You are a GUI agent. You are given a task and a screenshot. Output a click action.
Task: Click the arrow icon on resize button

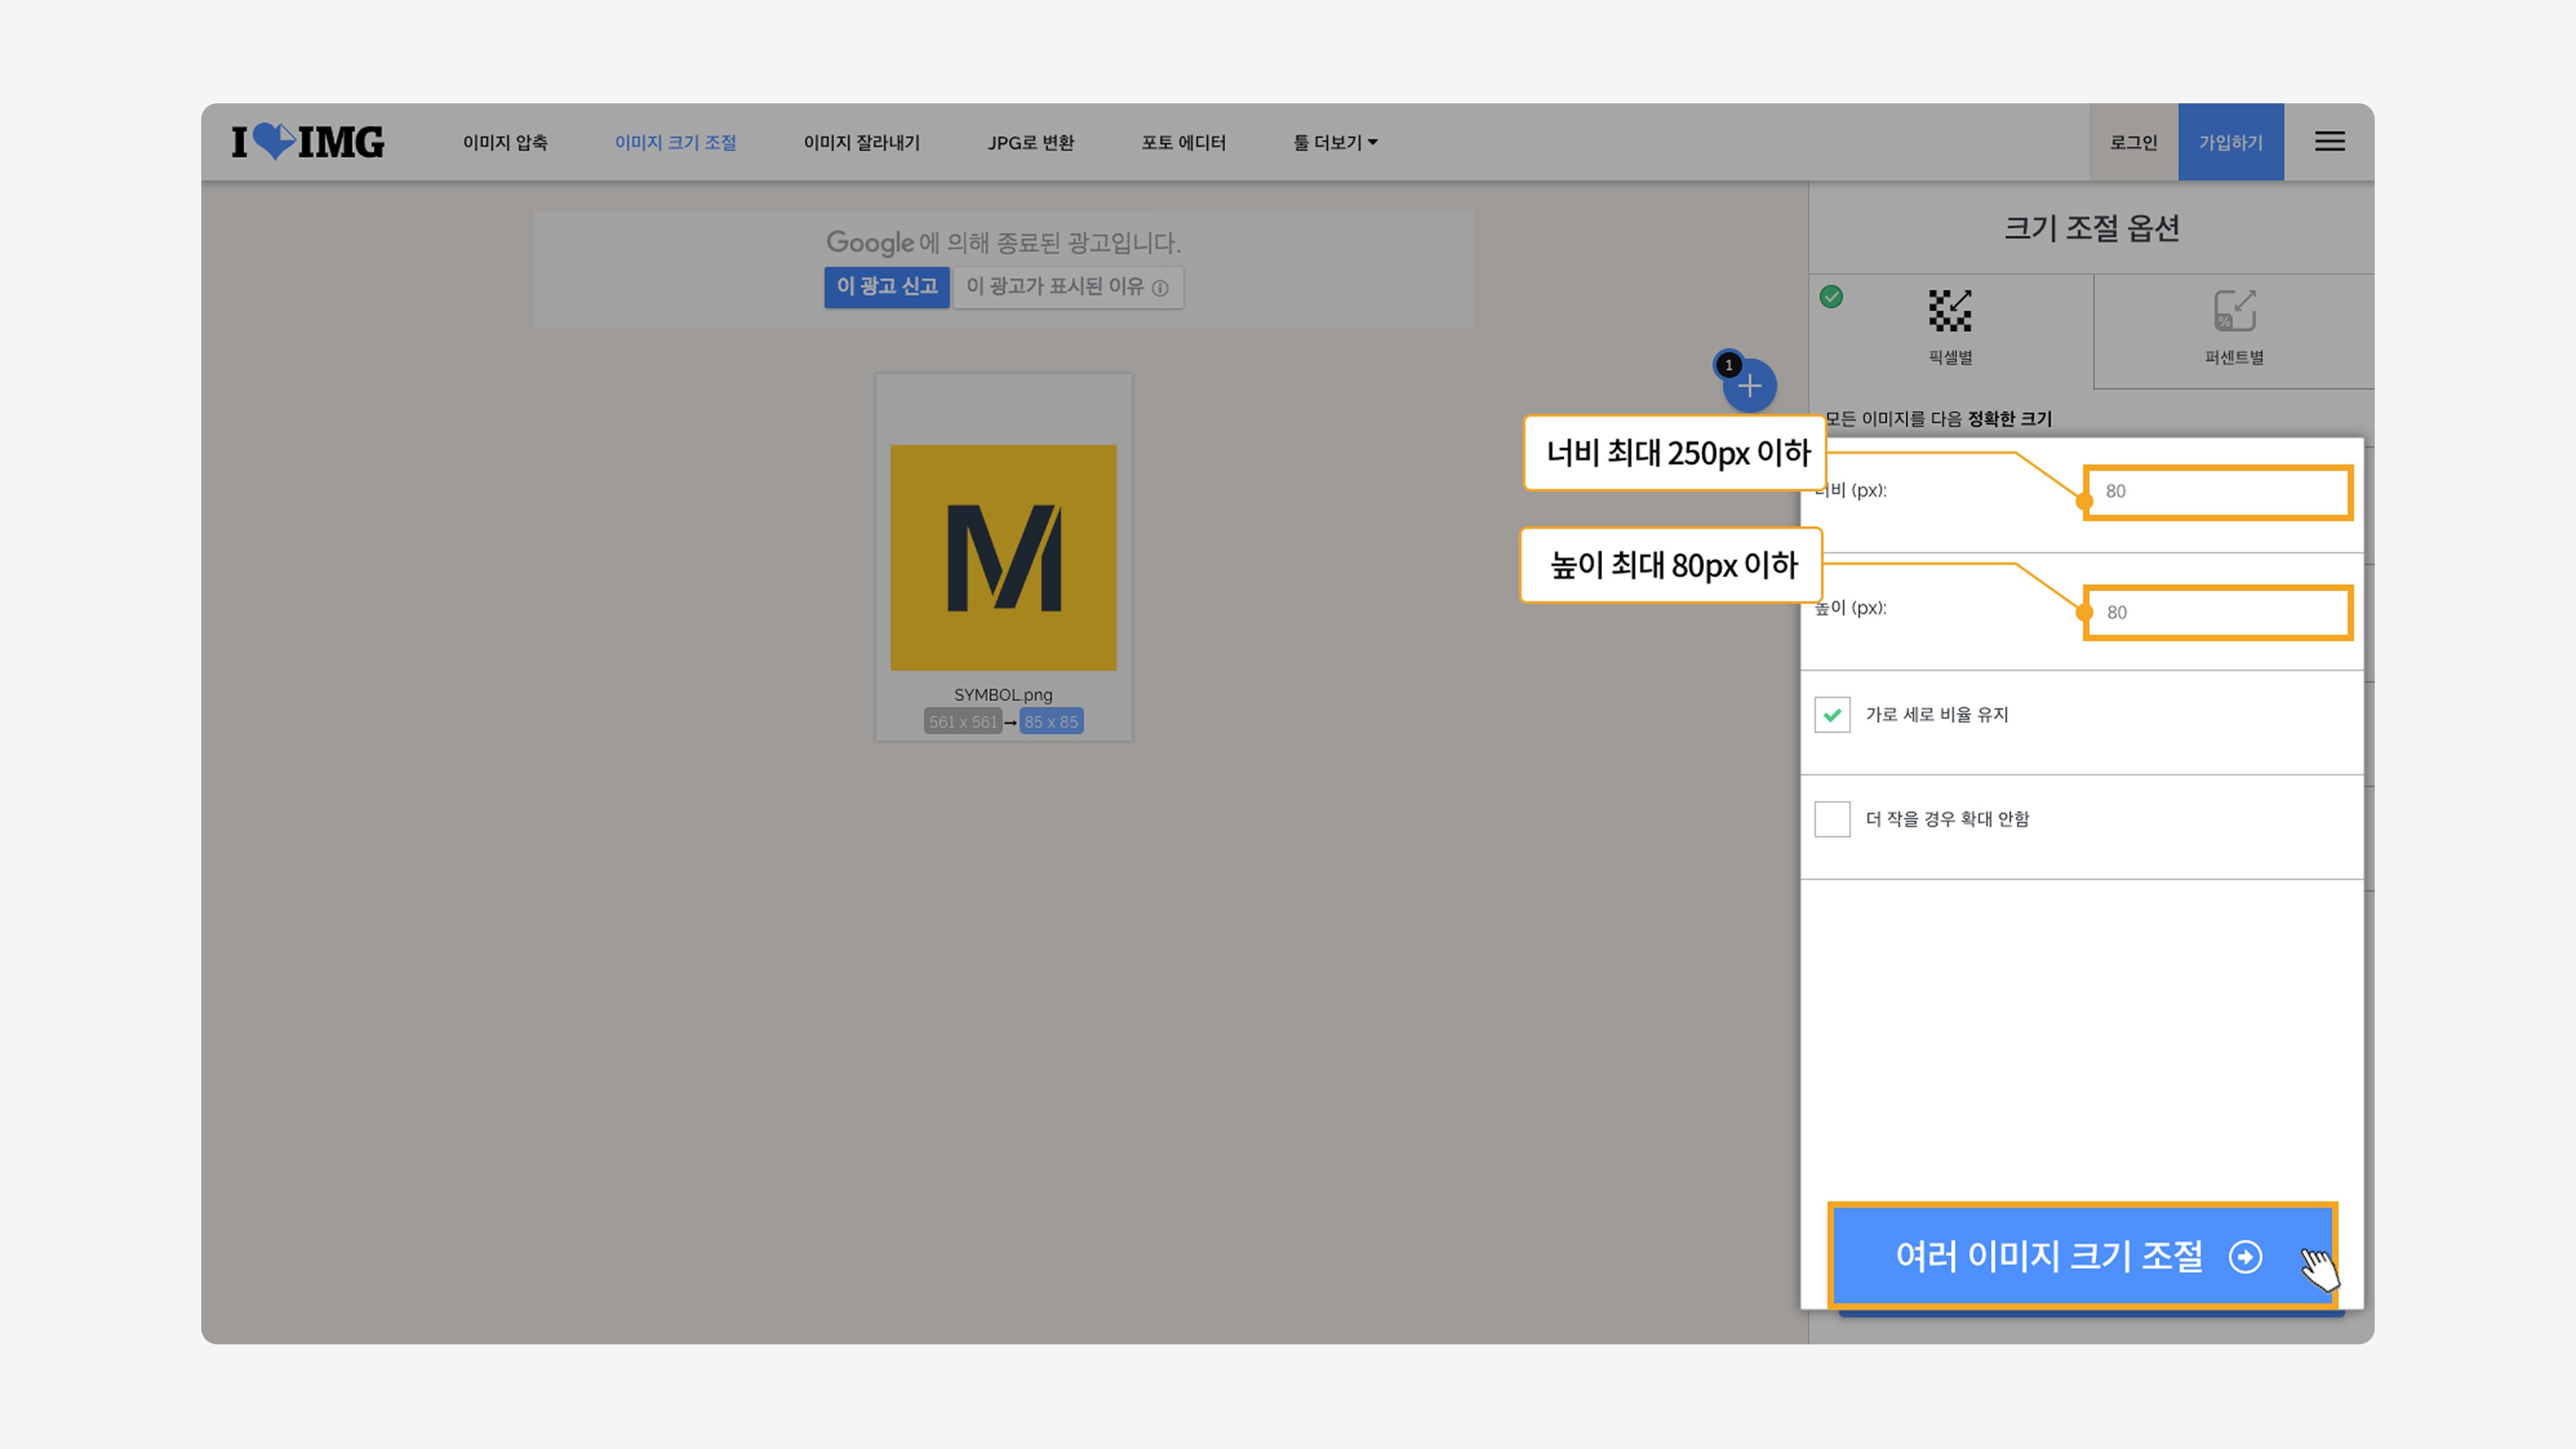[2245, 1256]
